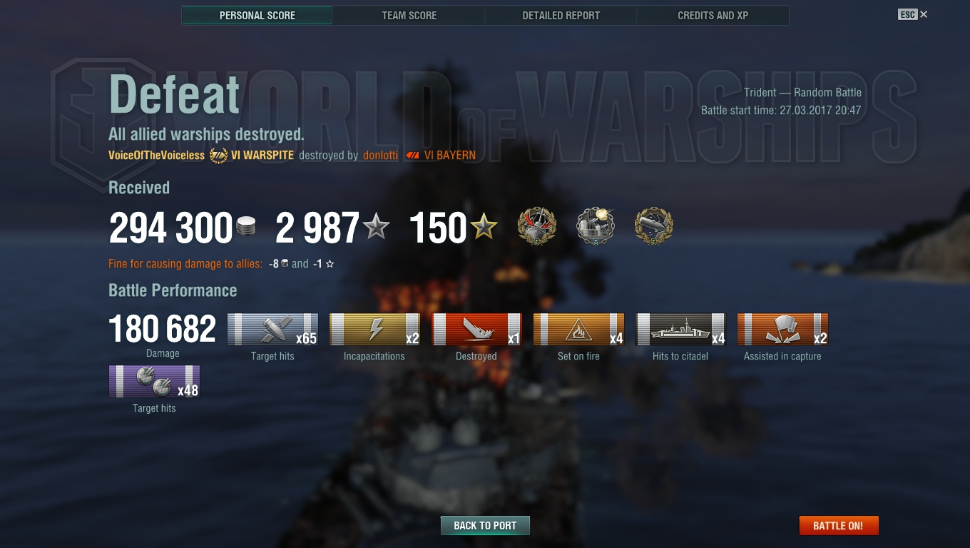This screenshot has width=970, height=548.
Task: Start another match with Battle On!
Action: coord(839,526)
